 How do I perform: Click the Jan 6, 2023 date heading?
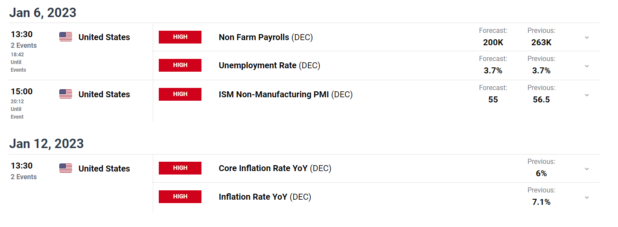(43, 12)
